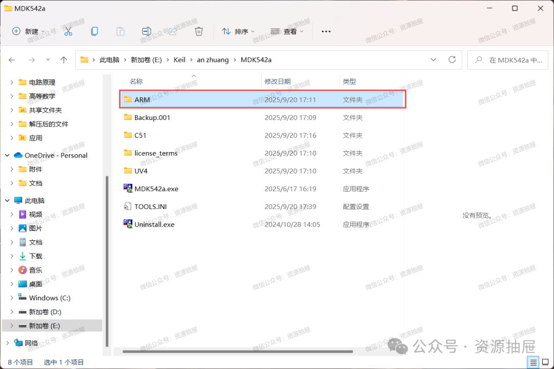Click the Cut scissors icon

pos(68,31)
